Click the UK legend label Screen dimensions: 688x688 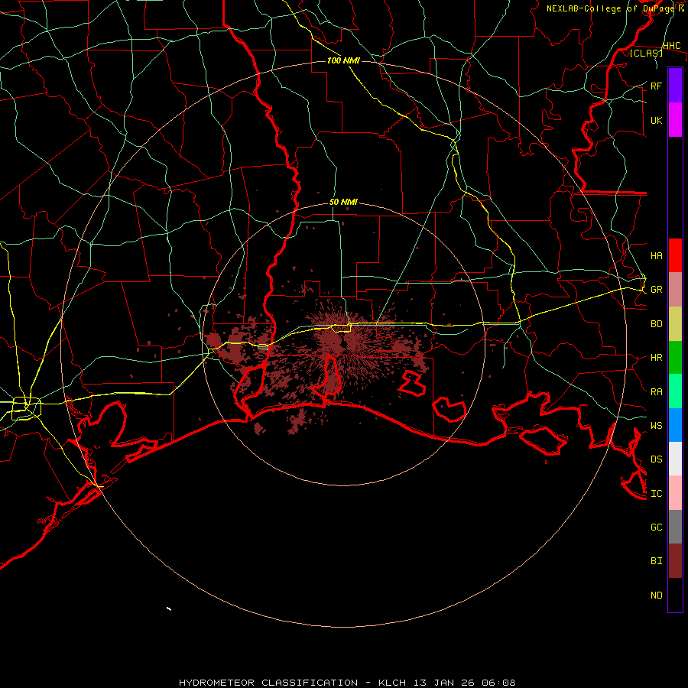coord(656,120)
